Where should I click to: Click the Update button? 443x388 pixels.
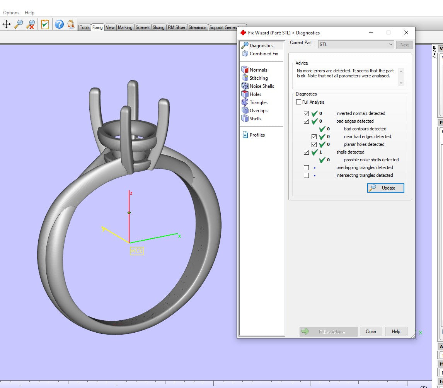pyautogui.click(x=385, y=188)
